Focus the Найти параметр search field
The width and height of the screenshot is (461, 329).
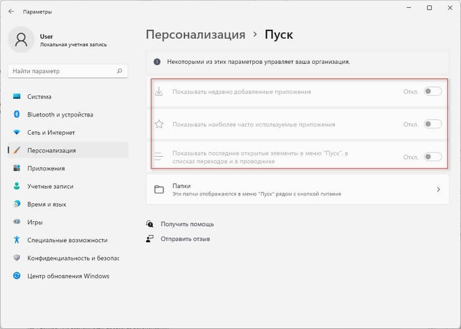click(x=68, y=71)
